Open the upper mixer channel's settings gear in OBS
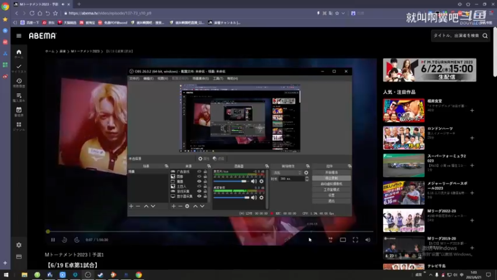The image size is (497, 280). click(x=261, y=181)
